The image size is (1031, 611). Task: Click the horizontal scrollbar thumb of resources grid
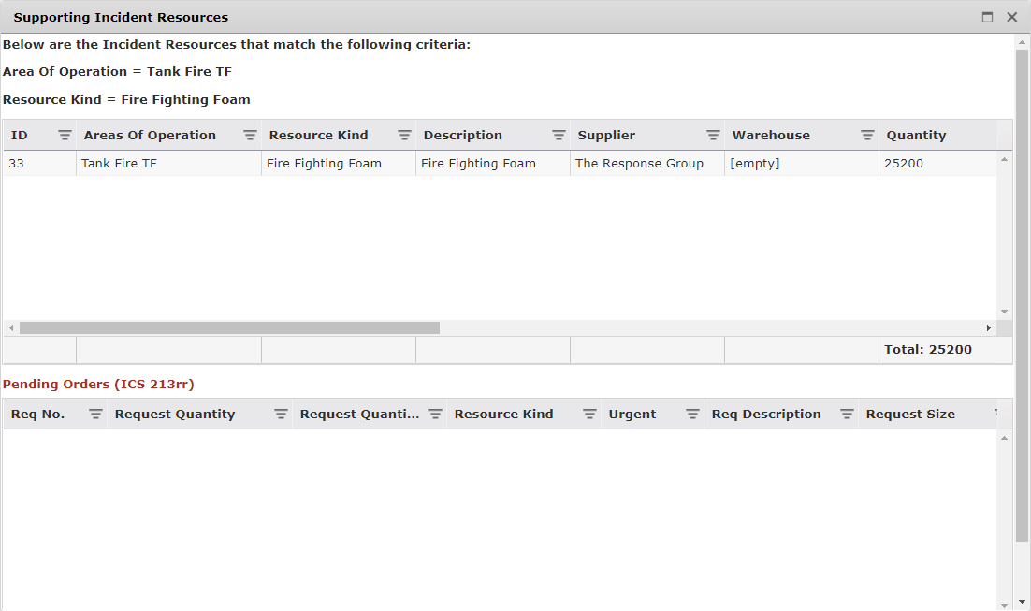tap(229, 328)
